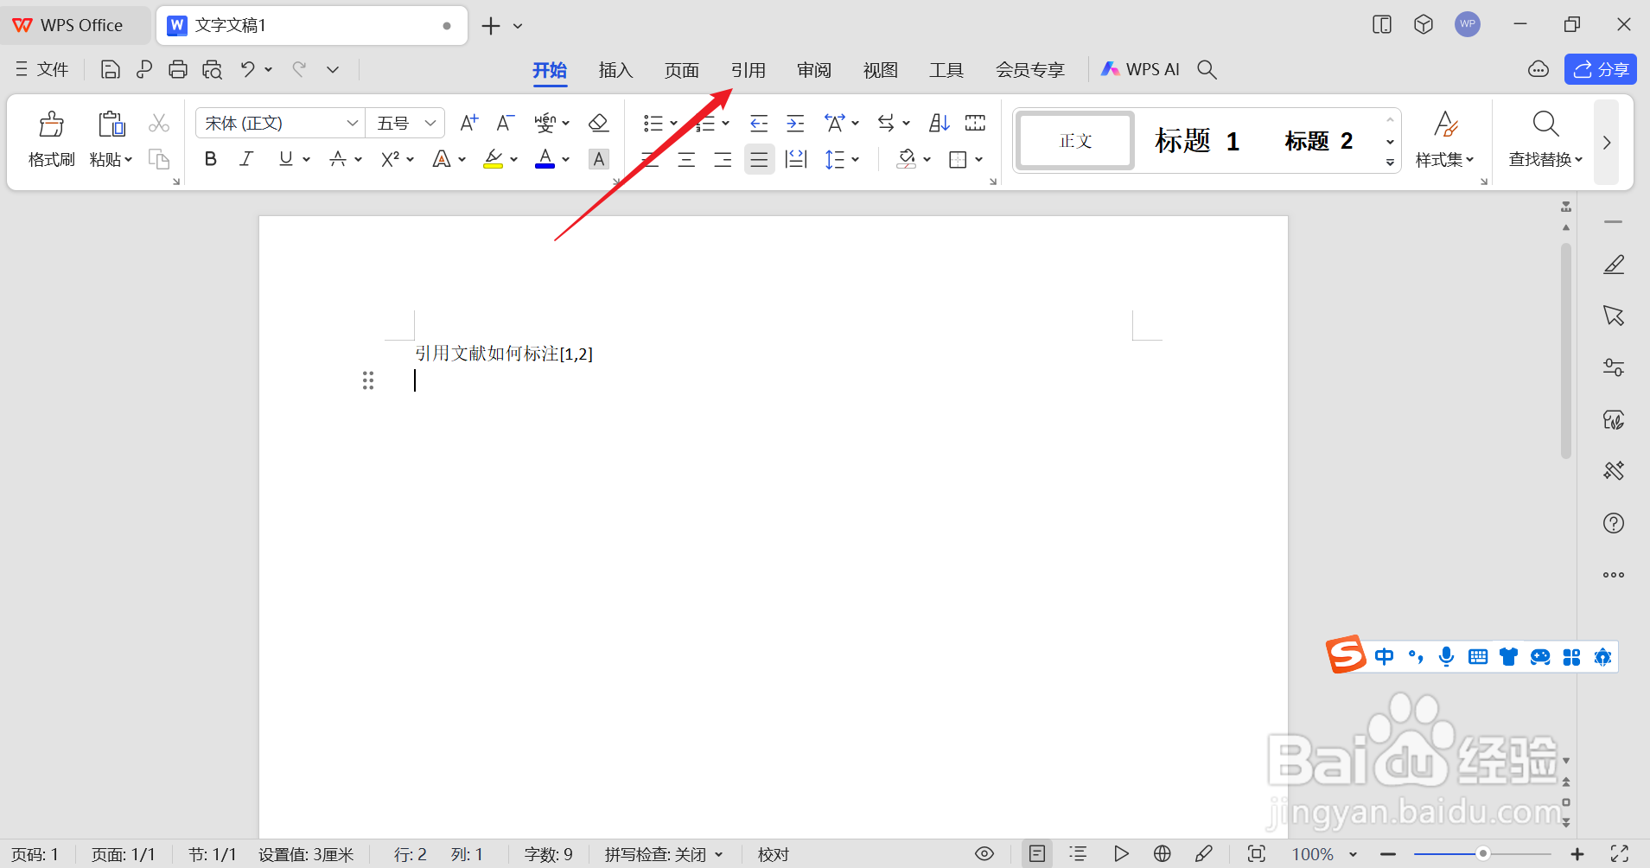1650x868 pixels.
Task: Toggle Underline formatting
Action: pyautogui.click(x=285, y=159)
